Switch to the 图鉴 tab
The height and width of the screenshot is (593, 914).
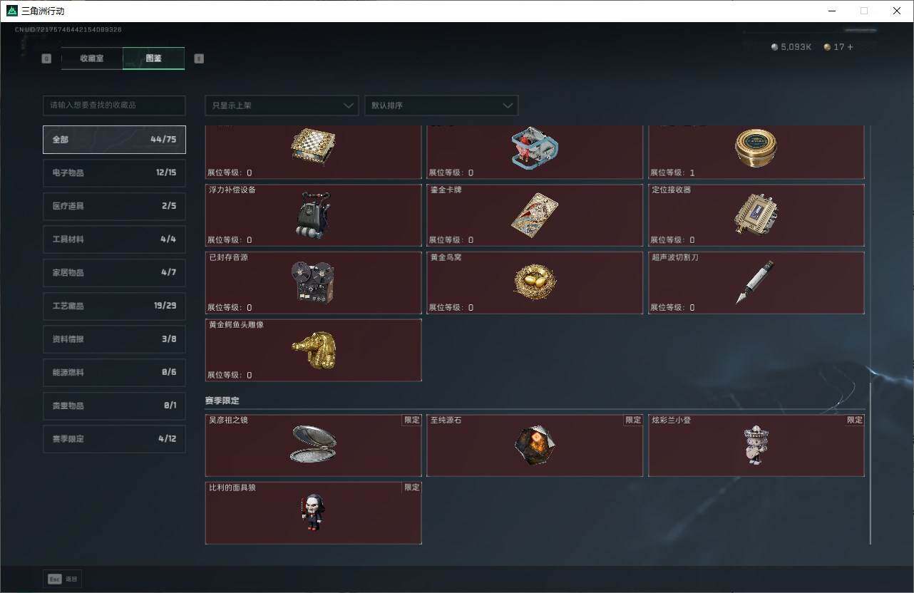154,58
